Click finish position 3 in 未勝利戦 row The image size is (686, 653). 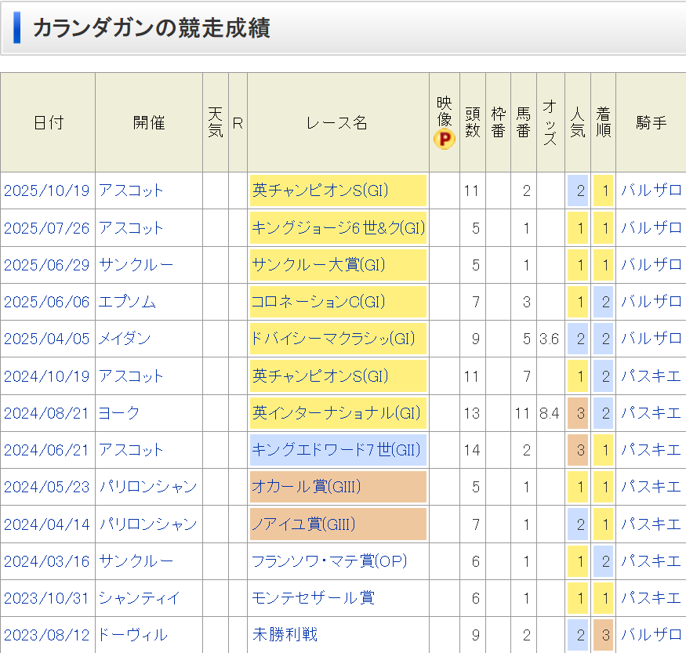tap(604, 635)
